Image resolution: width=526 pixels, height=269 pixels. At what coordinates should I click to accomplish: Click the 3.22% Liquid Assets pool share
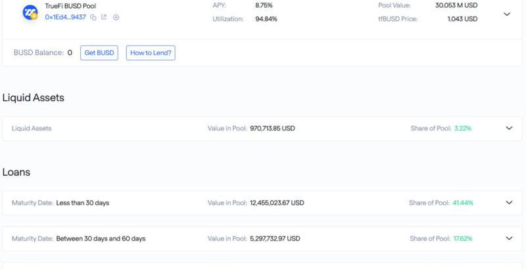[x=462, y=128]
